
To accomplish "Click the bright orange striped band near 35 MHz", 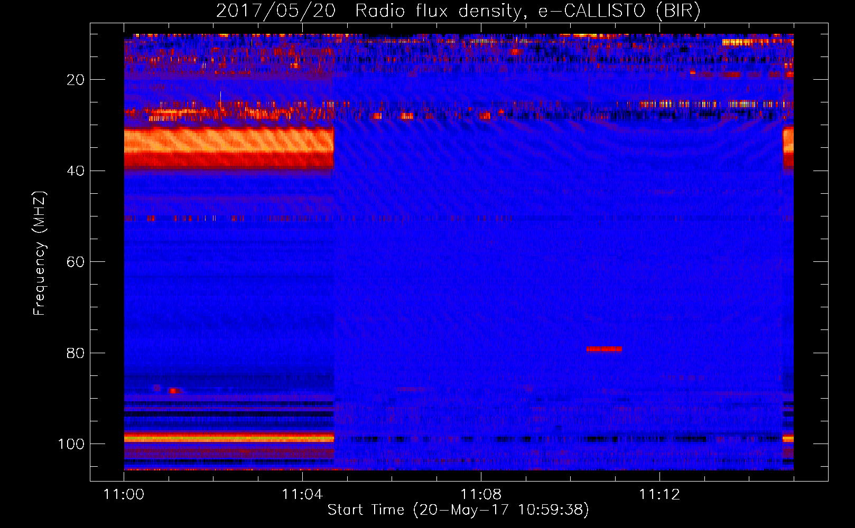I will (x=229, y=140).
